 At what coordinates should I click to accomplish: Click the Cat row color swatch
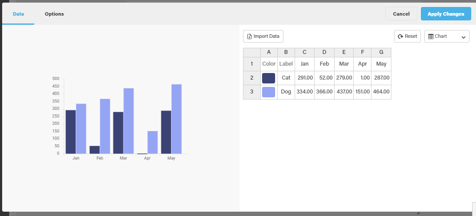tap(269, 78)
